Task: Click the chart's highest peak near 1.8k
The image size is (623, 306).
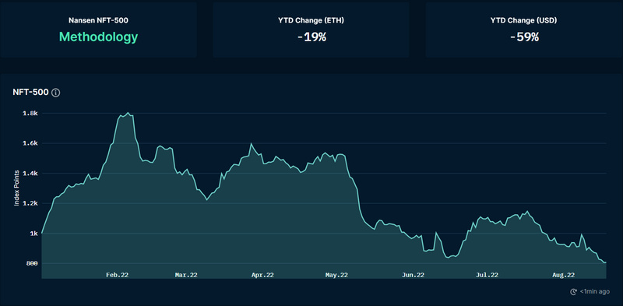Action: pyautogui.click(x=128, y=113)
